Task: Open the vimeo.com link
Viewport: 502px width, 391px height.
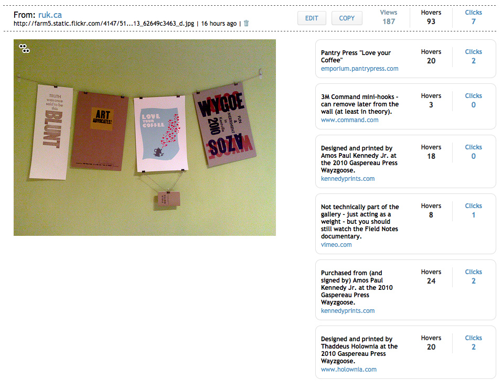Action: point(336,244)
